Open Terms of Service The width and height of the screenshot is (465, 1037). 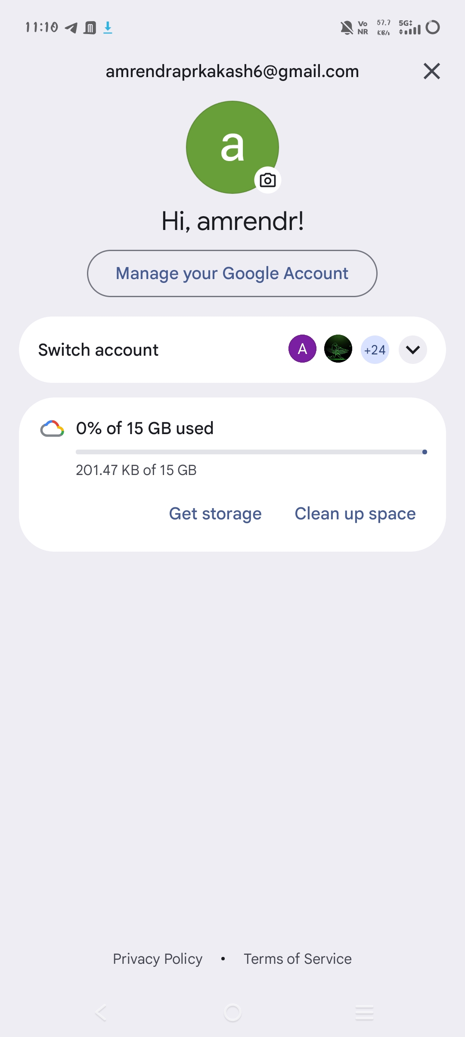[298, 959]
